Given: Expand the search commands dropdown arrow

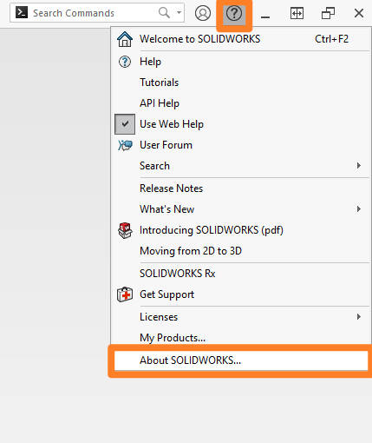Looking at the screenshot, I should 179,13.
